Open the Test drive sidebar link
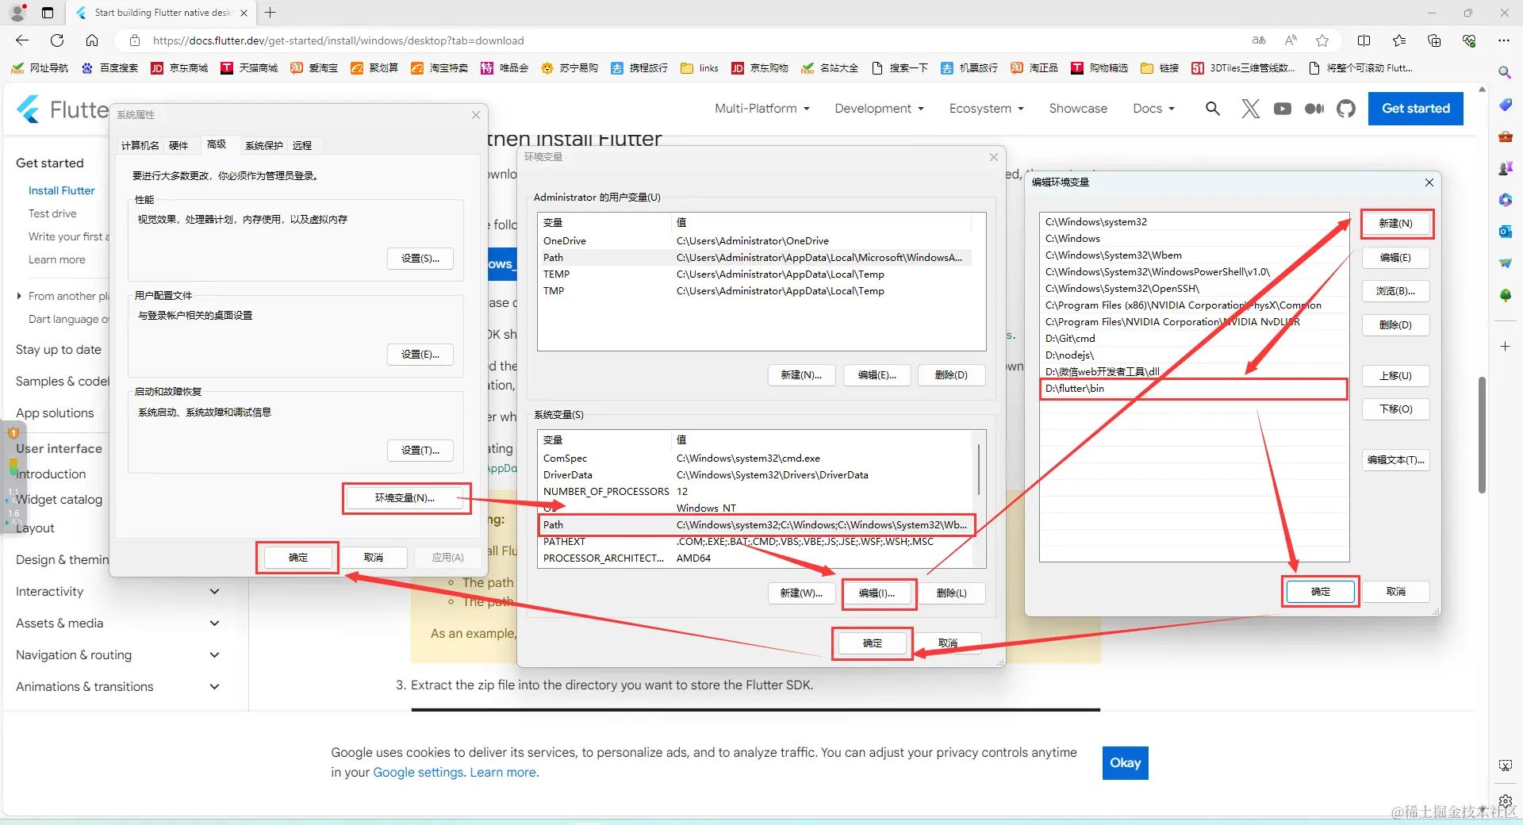1523x825 pixels. coord(52,213)
